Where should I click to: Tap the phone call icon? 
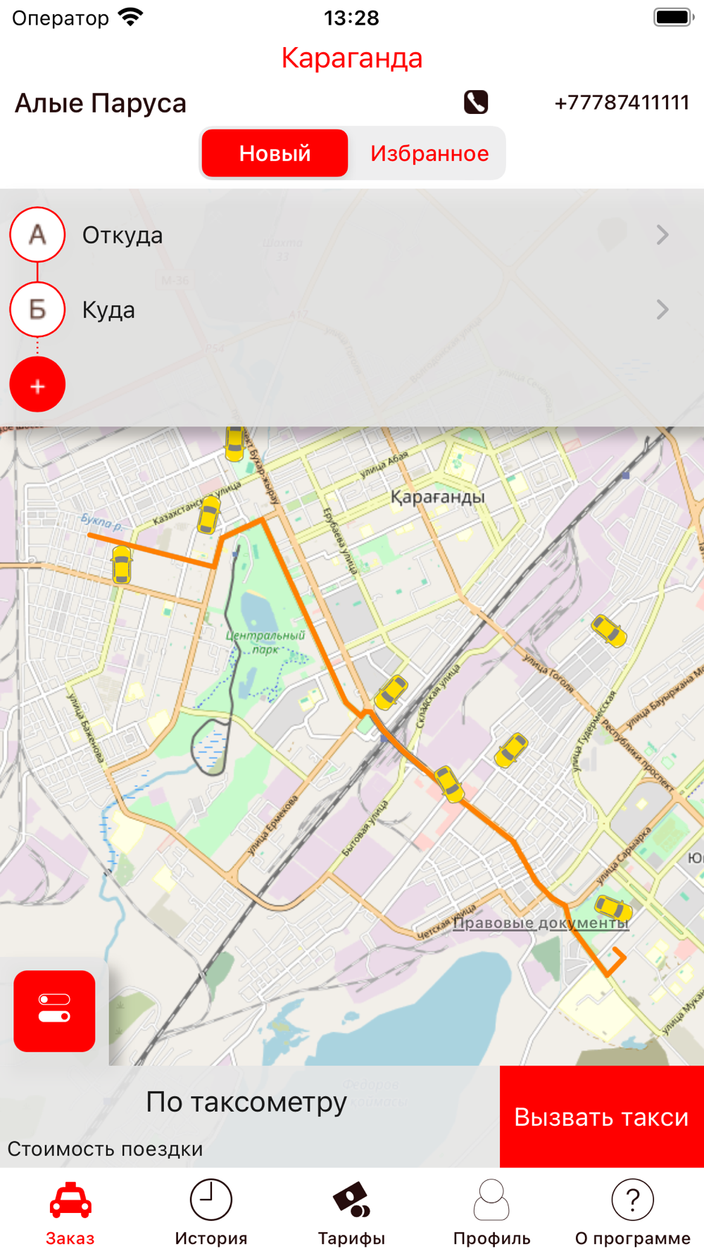[x=476, y=102]
